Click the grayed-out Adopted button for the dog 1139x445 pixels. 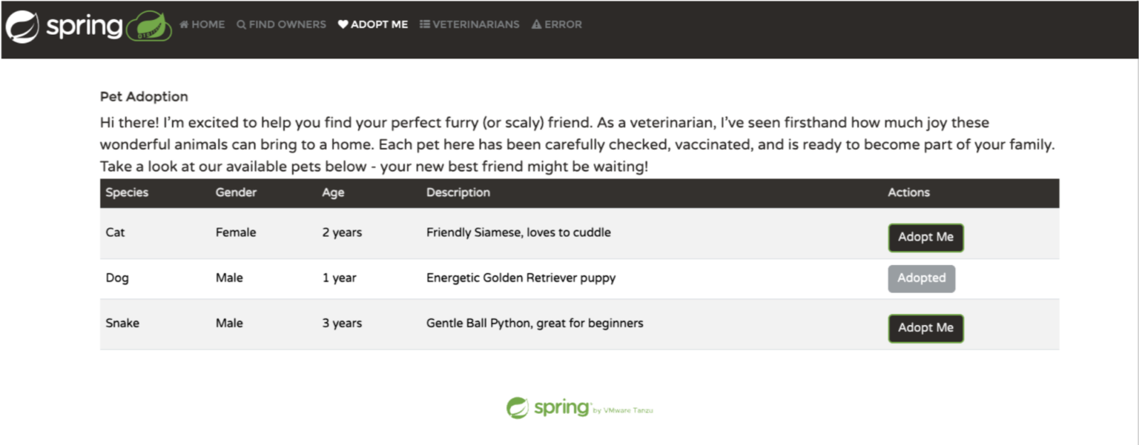(922, 278)
